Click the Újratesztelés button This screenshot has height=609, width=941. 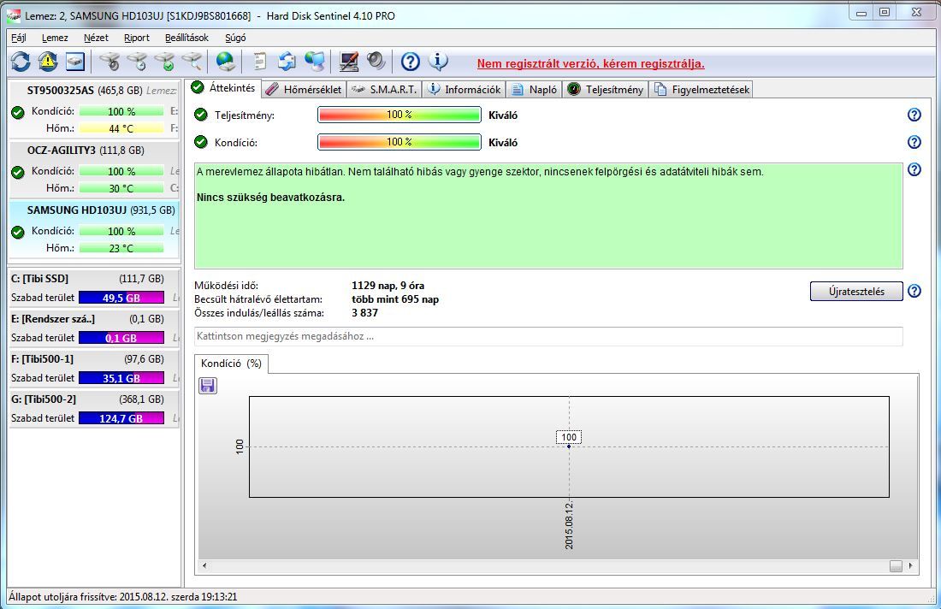pyautogui.click(x=856, y=291)
